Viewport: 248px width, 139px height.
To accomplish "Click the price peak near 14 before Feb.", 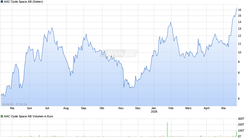I will 171,22.
